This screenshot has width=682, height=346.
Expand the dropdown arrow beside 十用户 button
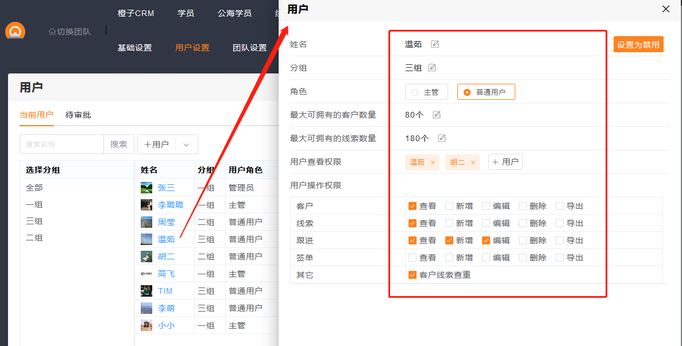(x=186, y=145)
